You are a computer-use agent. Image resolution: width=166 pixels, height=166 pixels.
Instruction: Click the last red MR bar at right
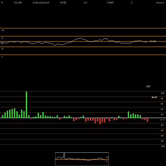click(x=147, y=120)
